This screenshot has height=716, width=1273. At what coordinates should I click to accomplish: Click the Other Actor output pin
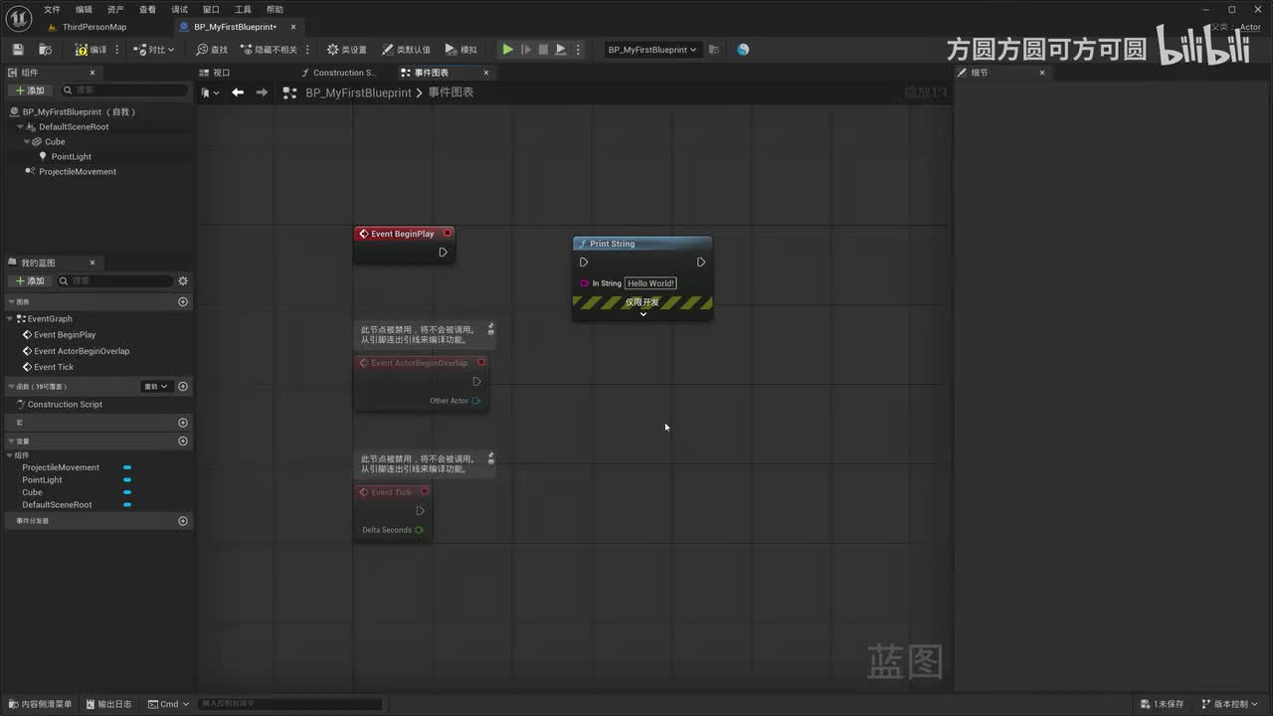pyautogui.click(x=476, y=401)
